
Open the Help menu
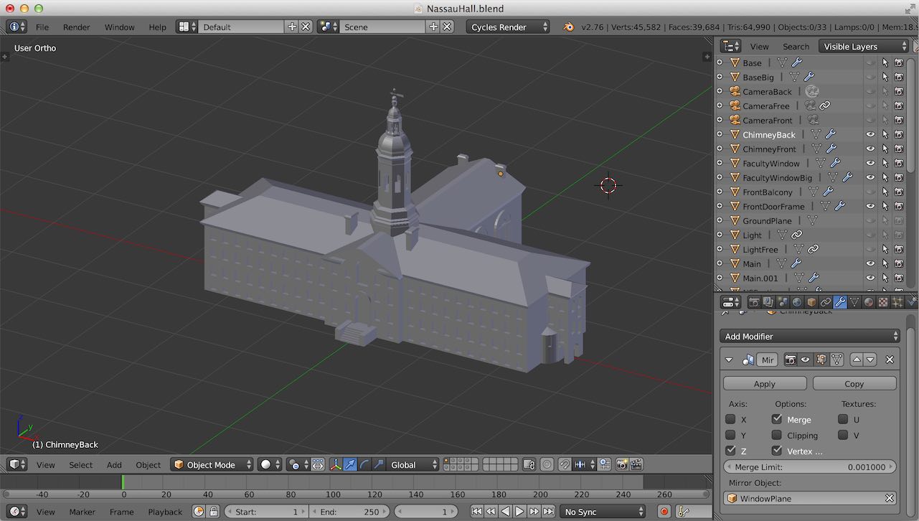click(157, 27)
